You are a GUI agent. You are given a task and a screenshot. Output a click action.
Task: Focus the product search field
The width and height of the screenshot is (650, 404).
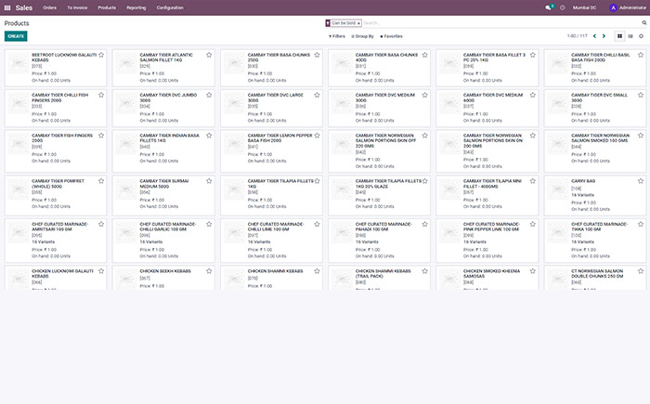coord(500,23)
